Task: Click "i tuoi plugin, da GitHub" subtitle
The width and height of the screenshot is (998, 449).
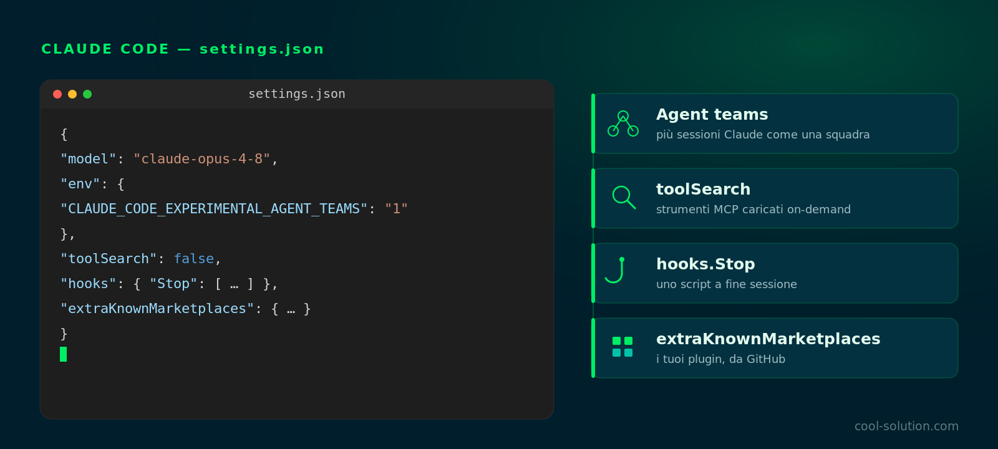Action: pos(720,359)
